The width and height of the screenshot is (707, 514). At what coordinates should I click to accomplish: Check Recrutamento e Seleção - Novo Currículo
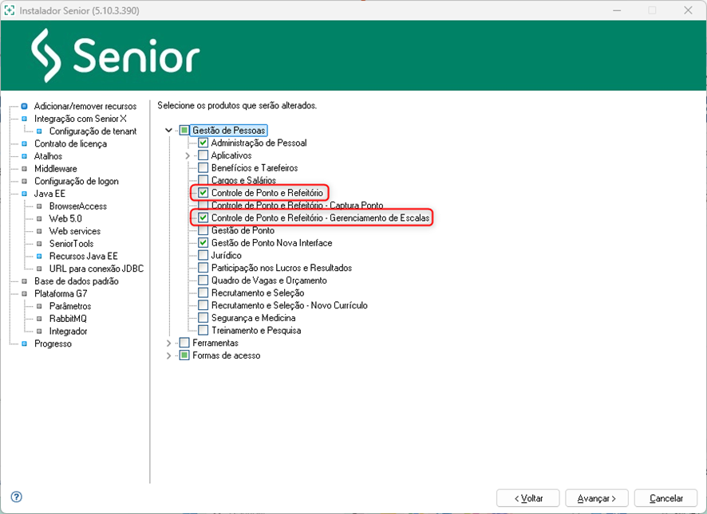point(203,305)
